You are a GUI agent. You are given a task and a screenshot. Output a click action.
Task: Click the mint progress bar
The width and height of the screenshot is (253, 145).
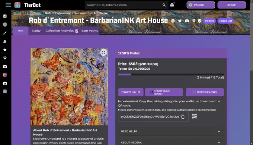[x=171, y=75]
